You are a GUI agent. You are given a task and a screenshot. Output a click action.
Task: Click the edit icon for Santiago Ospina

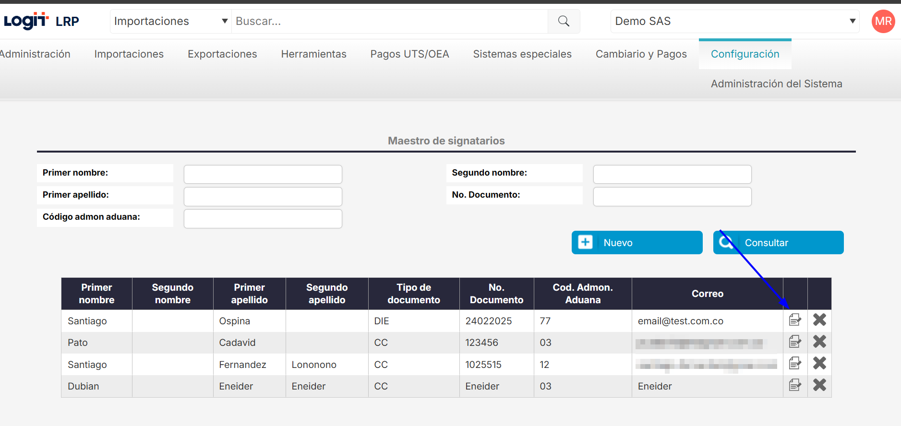pos(795,320)
